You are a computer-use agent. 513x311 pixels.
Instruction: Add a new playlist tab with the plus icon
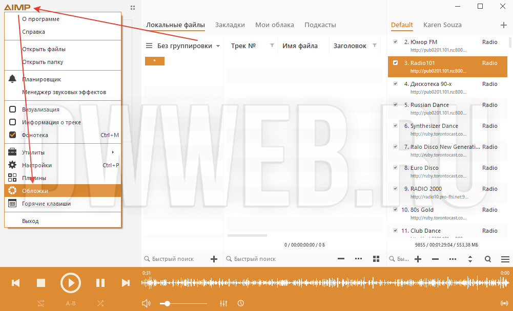503,25
